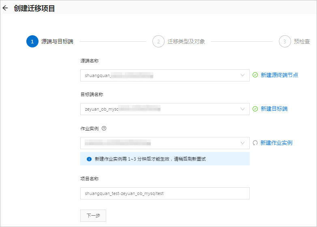Click the 源端名称 field label
The image size is (317, 227).
pyautogui.click(x=90, y=61)
